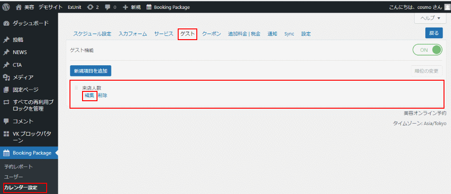
Task: Open カレンダー設定 in the submenu
Action: coord(24,188)
